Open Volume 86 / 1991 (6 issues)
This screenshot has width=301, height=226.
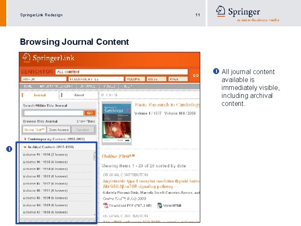pos(45,190)
